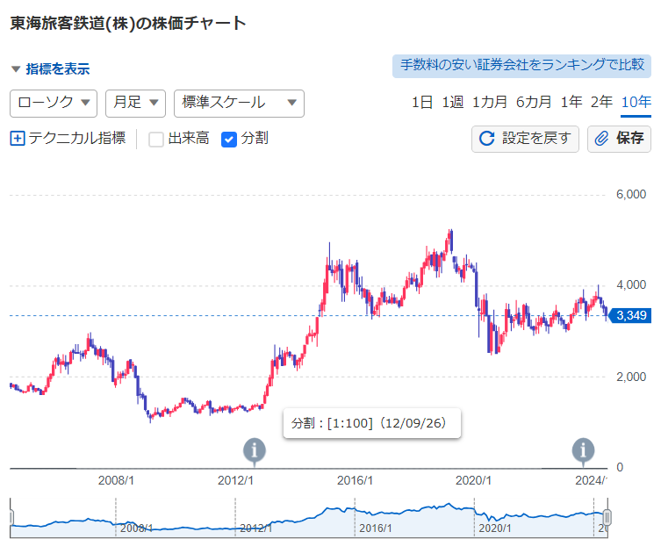This screenshot has height=539, width=661.
Task: Click the 6,000 axis label
Action: 631,194
